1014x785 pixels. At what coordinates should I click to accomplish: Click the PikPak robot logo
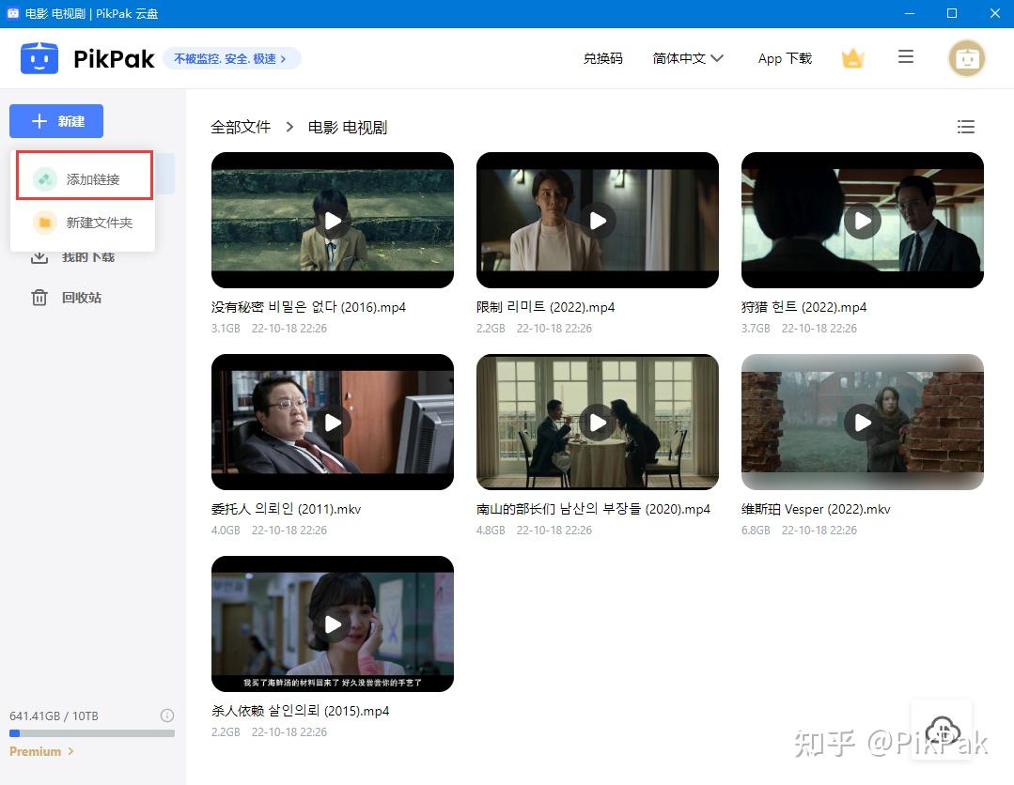point(39,57)
